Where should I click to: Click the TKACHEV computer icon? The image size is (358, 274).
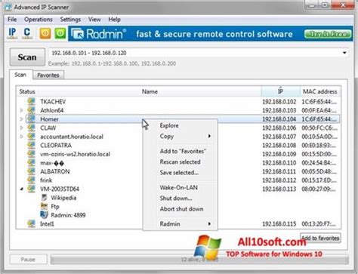[x=32, y=102]
